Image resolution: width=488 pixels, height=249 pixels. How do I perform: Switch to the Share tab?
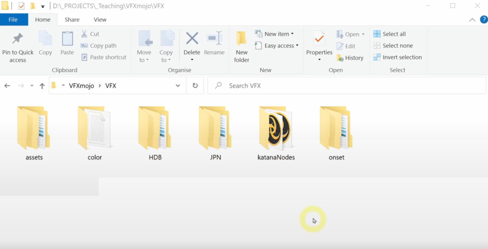click(x=72, y=20)
